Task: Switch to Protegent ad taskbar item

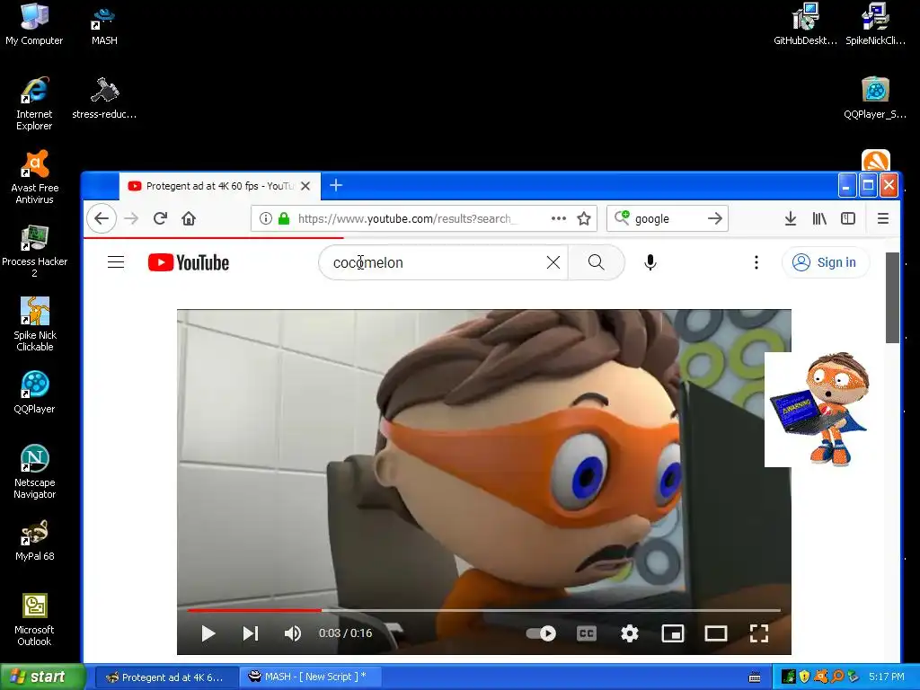Action: coord(166,677)
